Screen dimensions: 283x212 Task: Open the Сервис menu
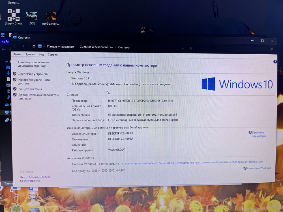click(53, 55)
